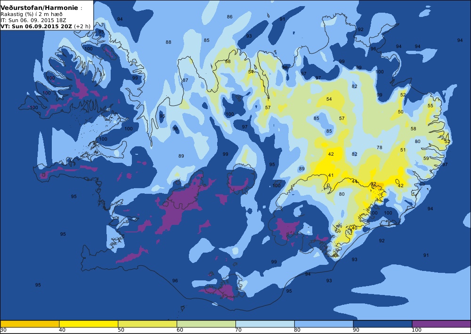Click the map value '55'
Screen dimensions: 471x334
[430, 106]
